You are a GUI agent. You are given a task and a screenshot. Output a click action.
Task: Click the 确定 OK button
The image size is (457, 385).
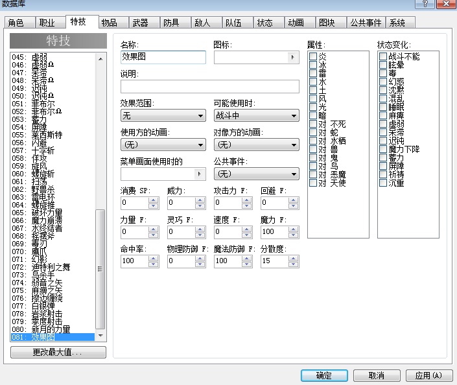tap(324, 375)
